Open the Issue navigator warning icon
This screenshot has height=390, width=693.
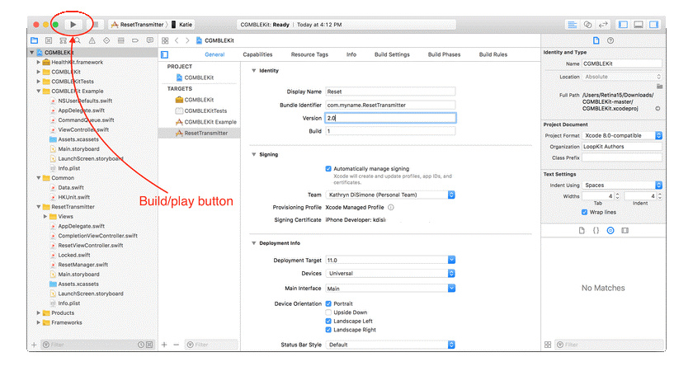click(92, 40)
